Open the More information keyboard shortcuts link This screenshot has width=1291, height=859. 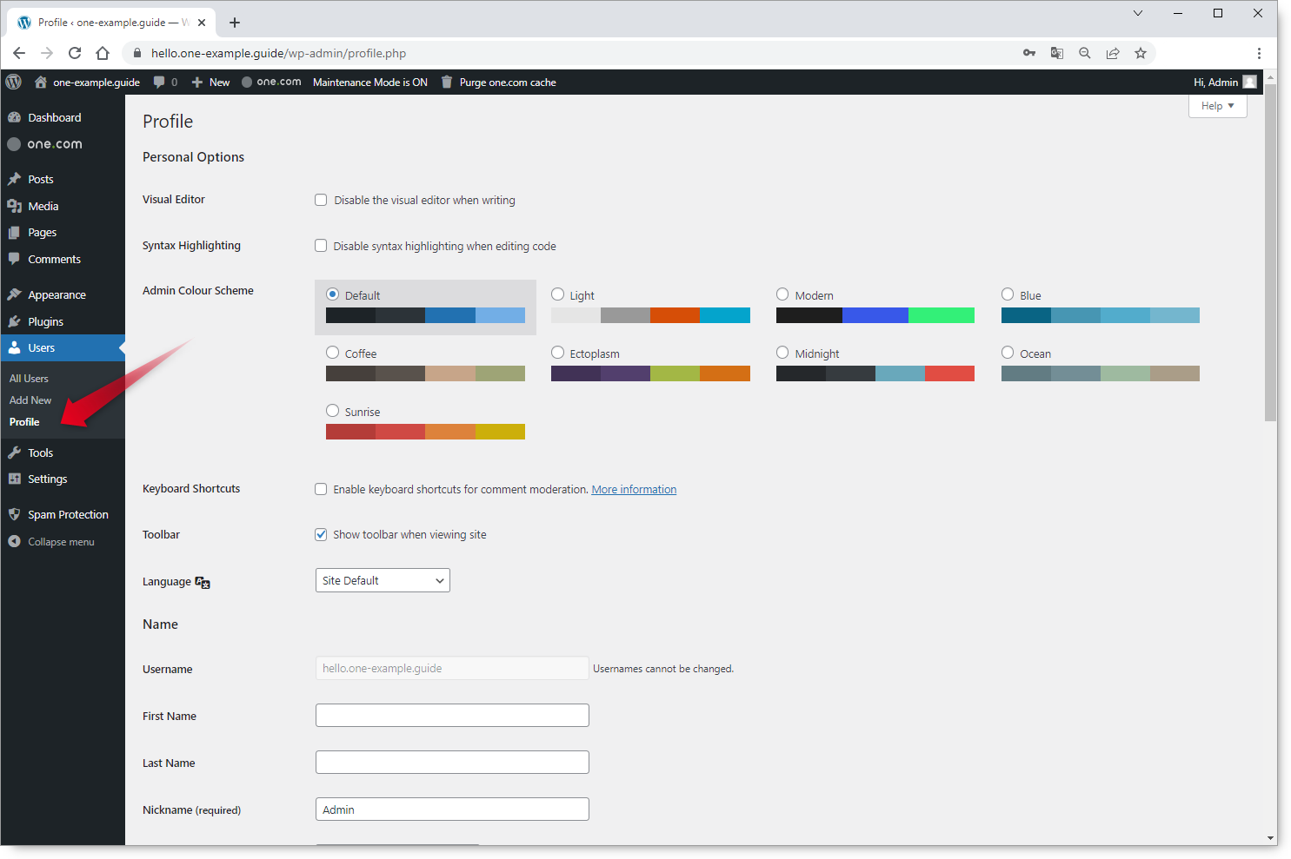[634, 489]
